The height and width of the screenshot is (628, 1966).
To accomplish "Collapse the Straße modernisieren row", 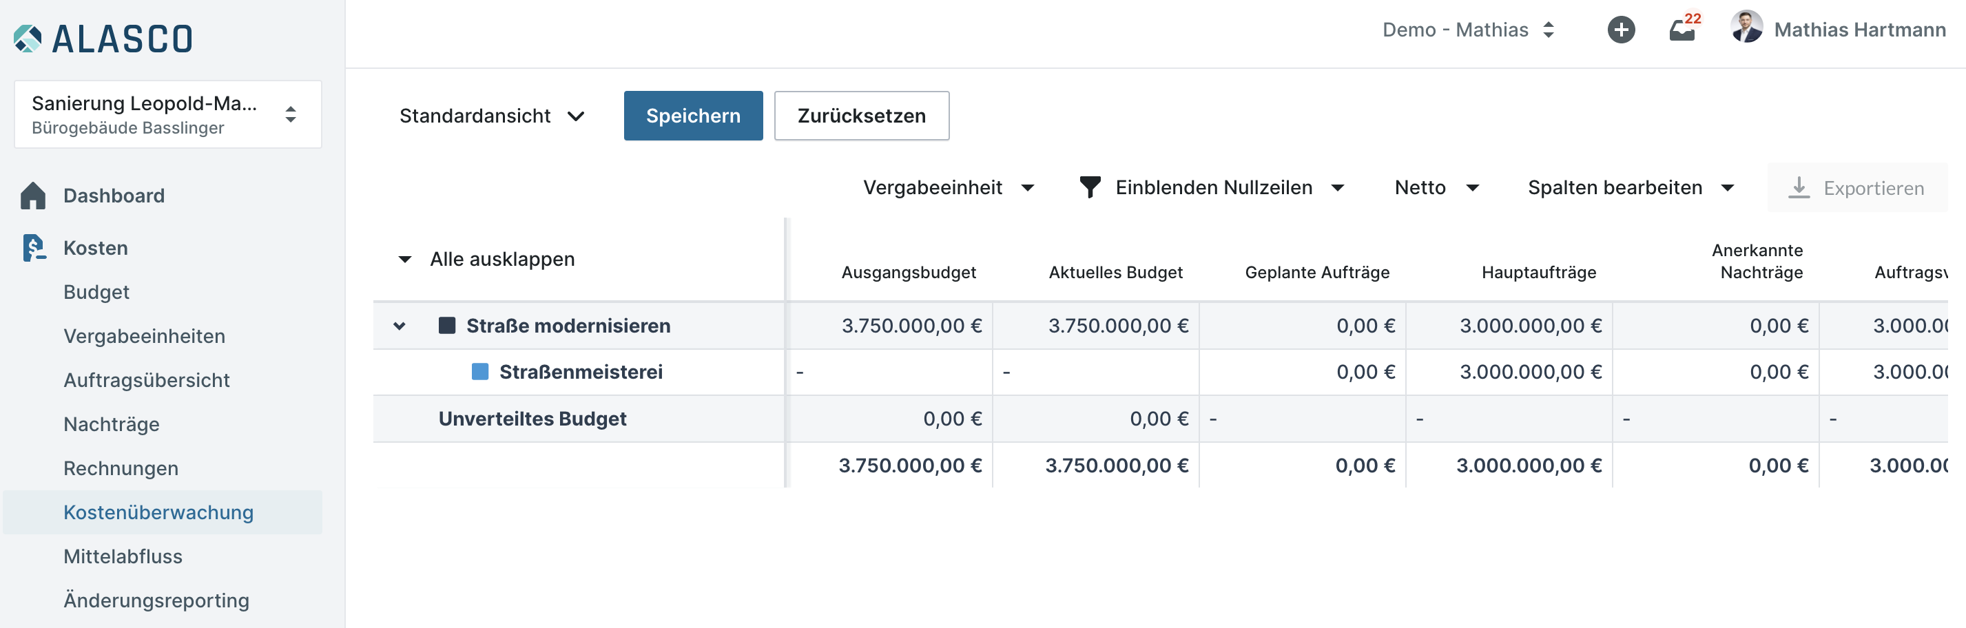I will pyautogui.click(x=399, y=326).
